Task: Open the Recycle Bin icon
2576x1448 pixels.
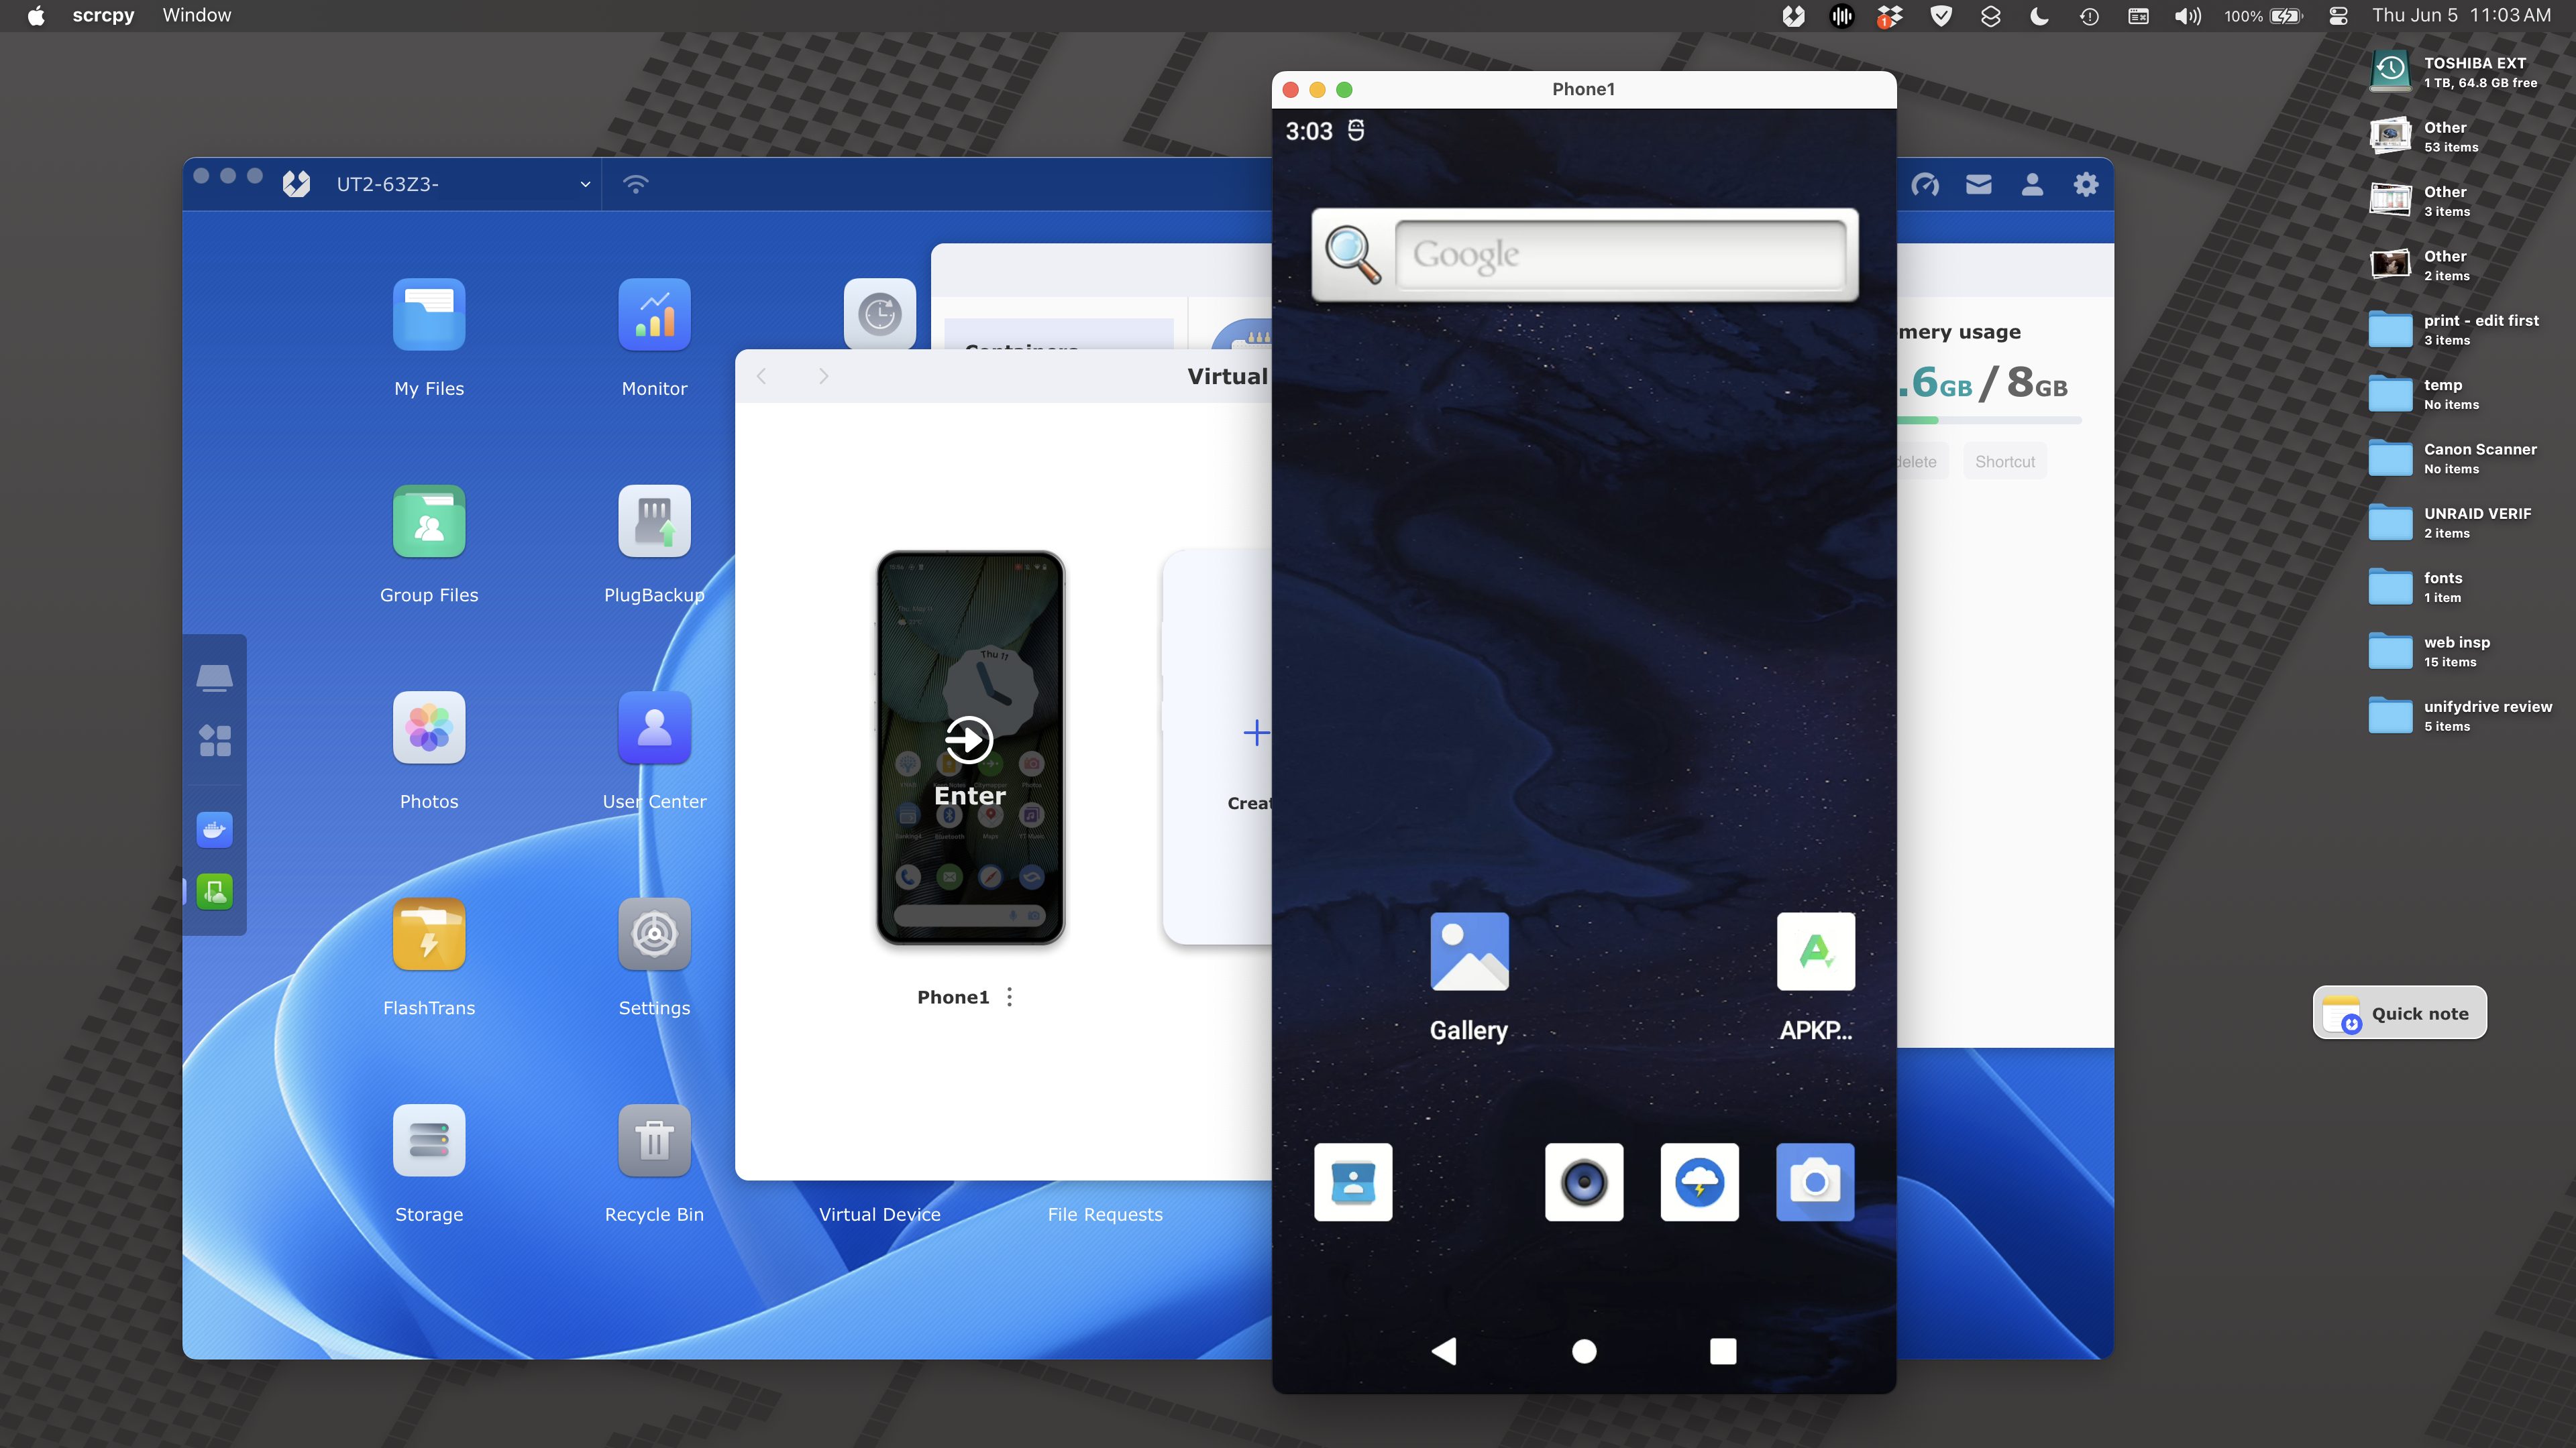Action: tap(654, 1140)
